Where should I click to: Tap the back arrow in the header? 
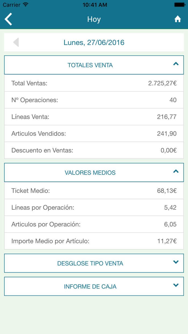[8, 19]
